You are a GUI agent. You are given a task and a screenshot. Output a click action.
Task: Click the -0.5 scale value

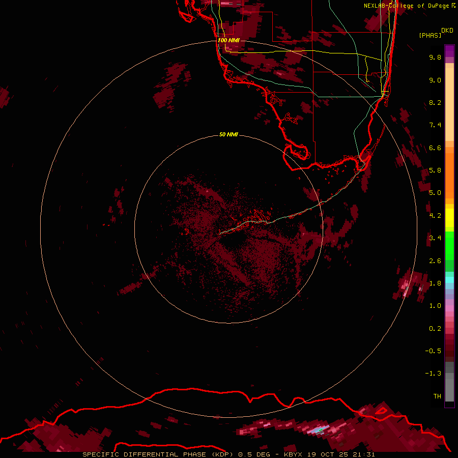coord(433,351)
